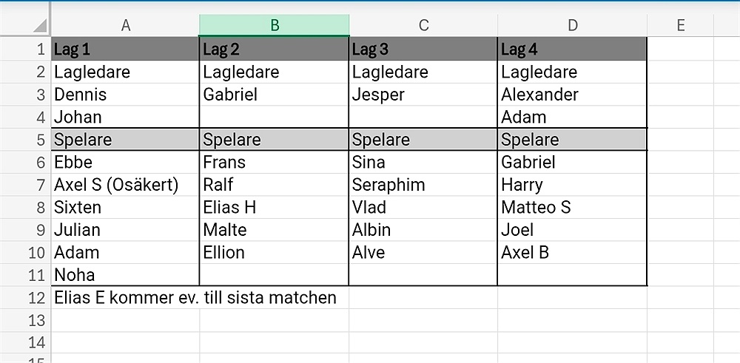Image resolution: width=740 pixels, height=363 pixels.
Task: Select column C header
Action: tap(423, 25)
